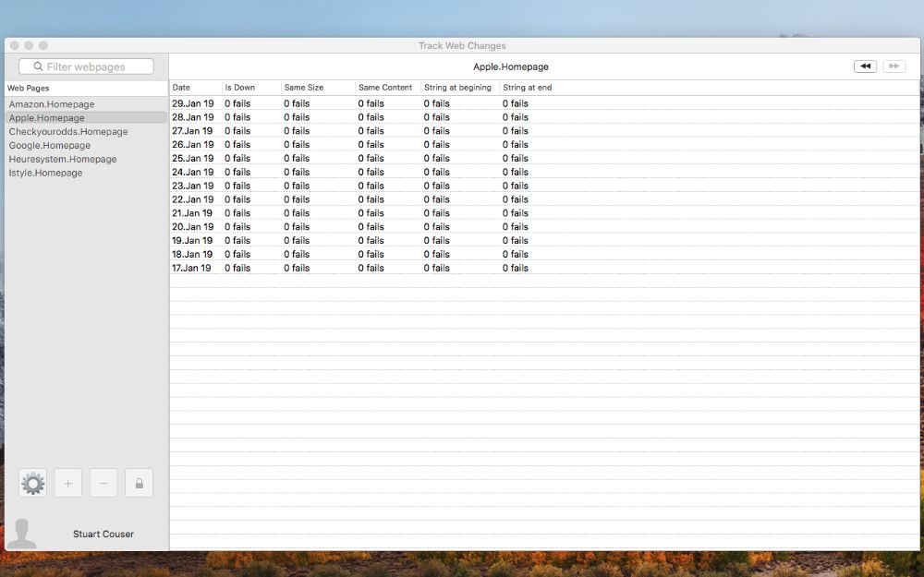Select the 20.Jan 19 date cell
Viewport: 924px width, 577px height.
[x=193, y=227]
